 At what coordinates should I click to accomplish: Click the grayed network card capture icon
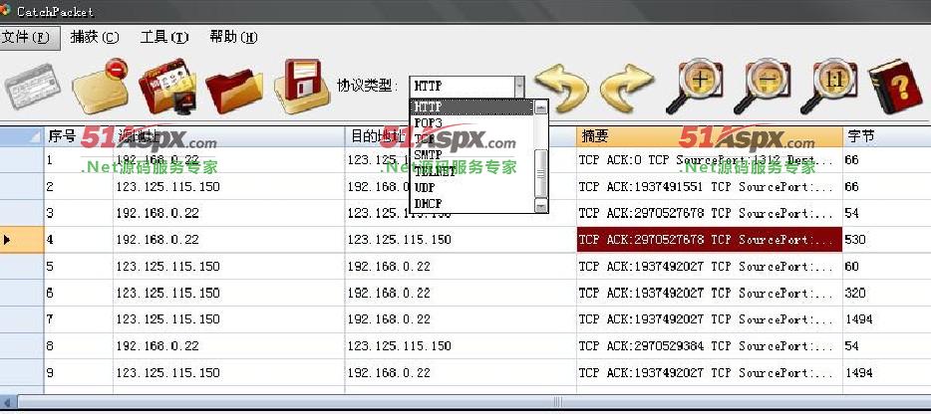coord(33,86)
